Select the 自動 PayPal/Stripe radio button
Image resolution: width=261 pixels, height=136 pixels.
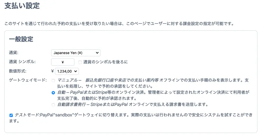click(x=53, y=92)
